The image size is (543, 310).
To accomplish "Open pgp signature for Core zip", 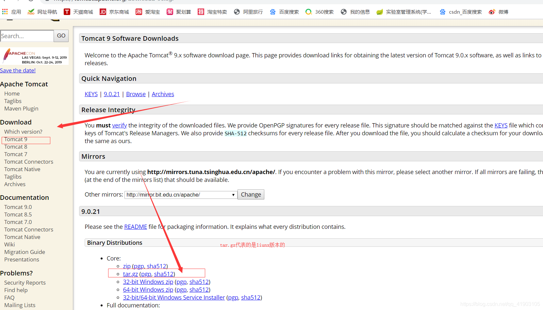I will pyautogui.click(x=139, y=266).
